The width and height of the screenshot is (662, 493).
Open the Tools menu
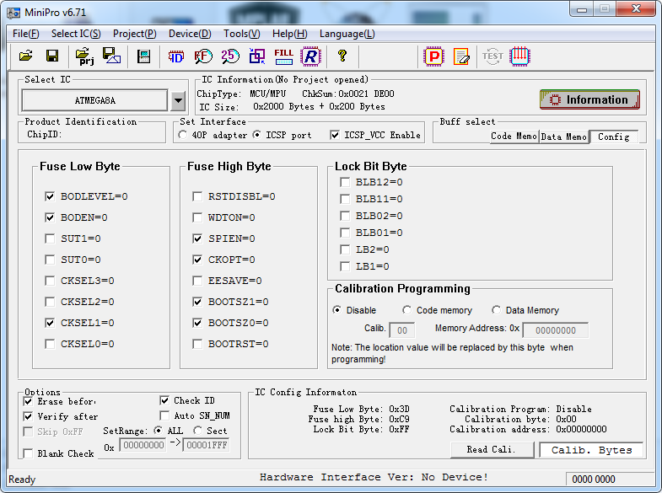[242, 34]
